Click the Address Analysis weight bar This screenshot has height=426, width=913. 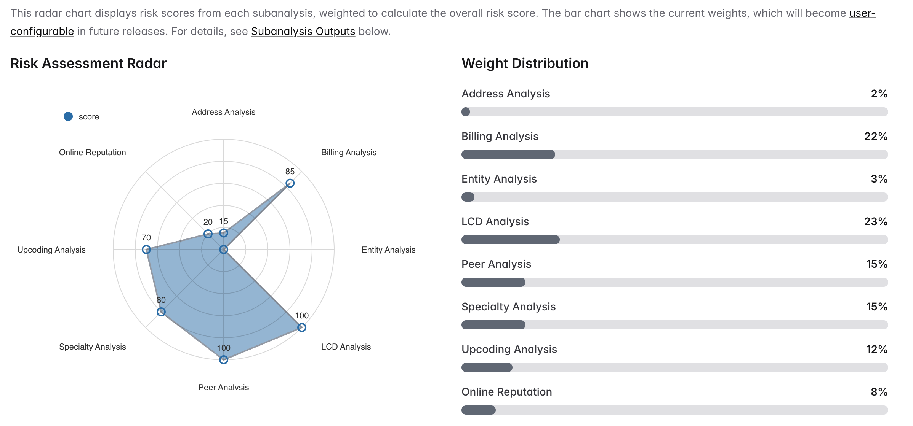click(674, 112)
